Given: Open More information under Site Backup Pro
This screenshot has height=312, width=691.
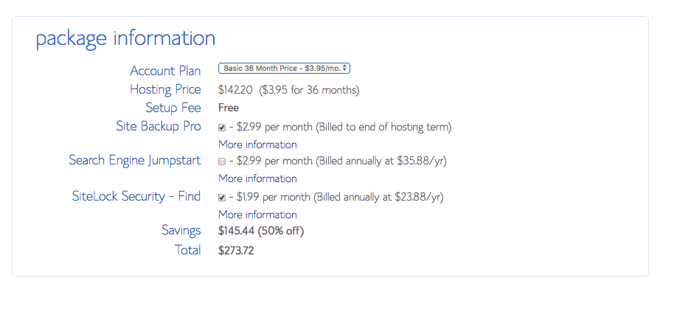Looking at the screenshot, I should point(257,145).
